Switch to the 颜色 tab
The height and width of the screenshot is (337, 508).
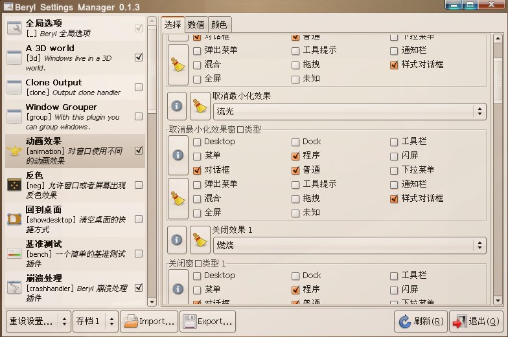(x=219, y=25)
